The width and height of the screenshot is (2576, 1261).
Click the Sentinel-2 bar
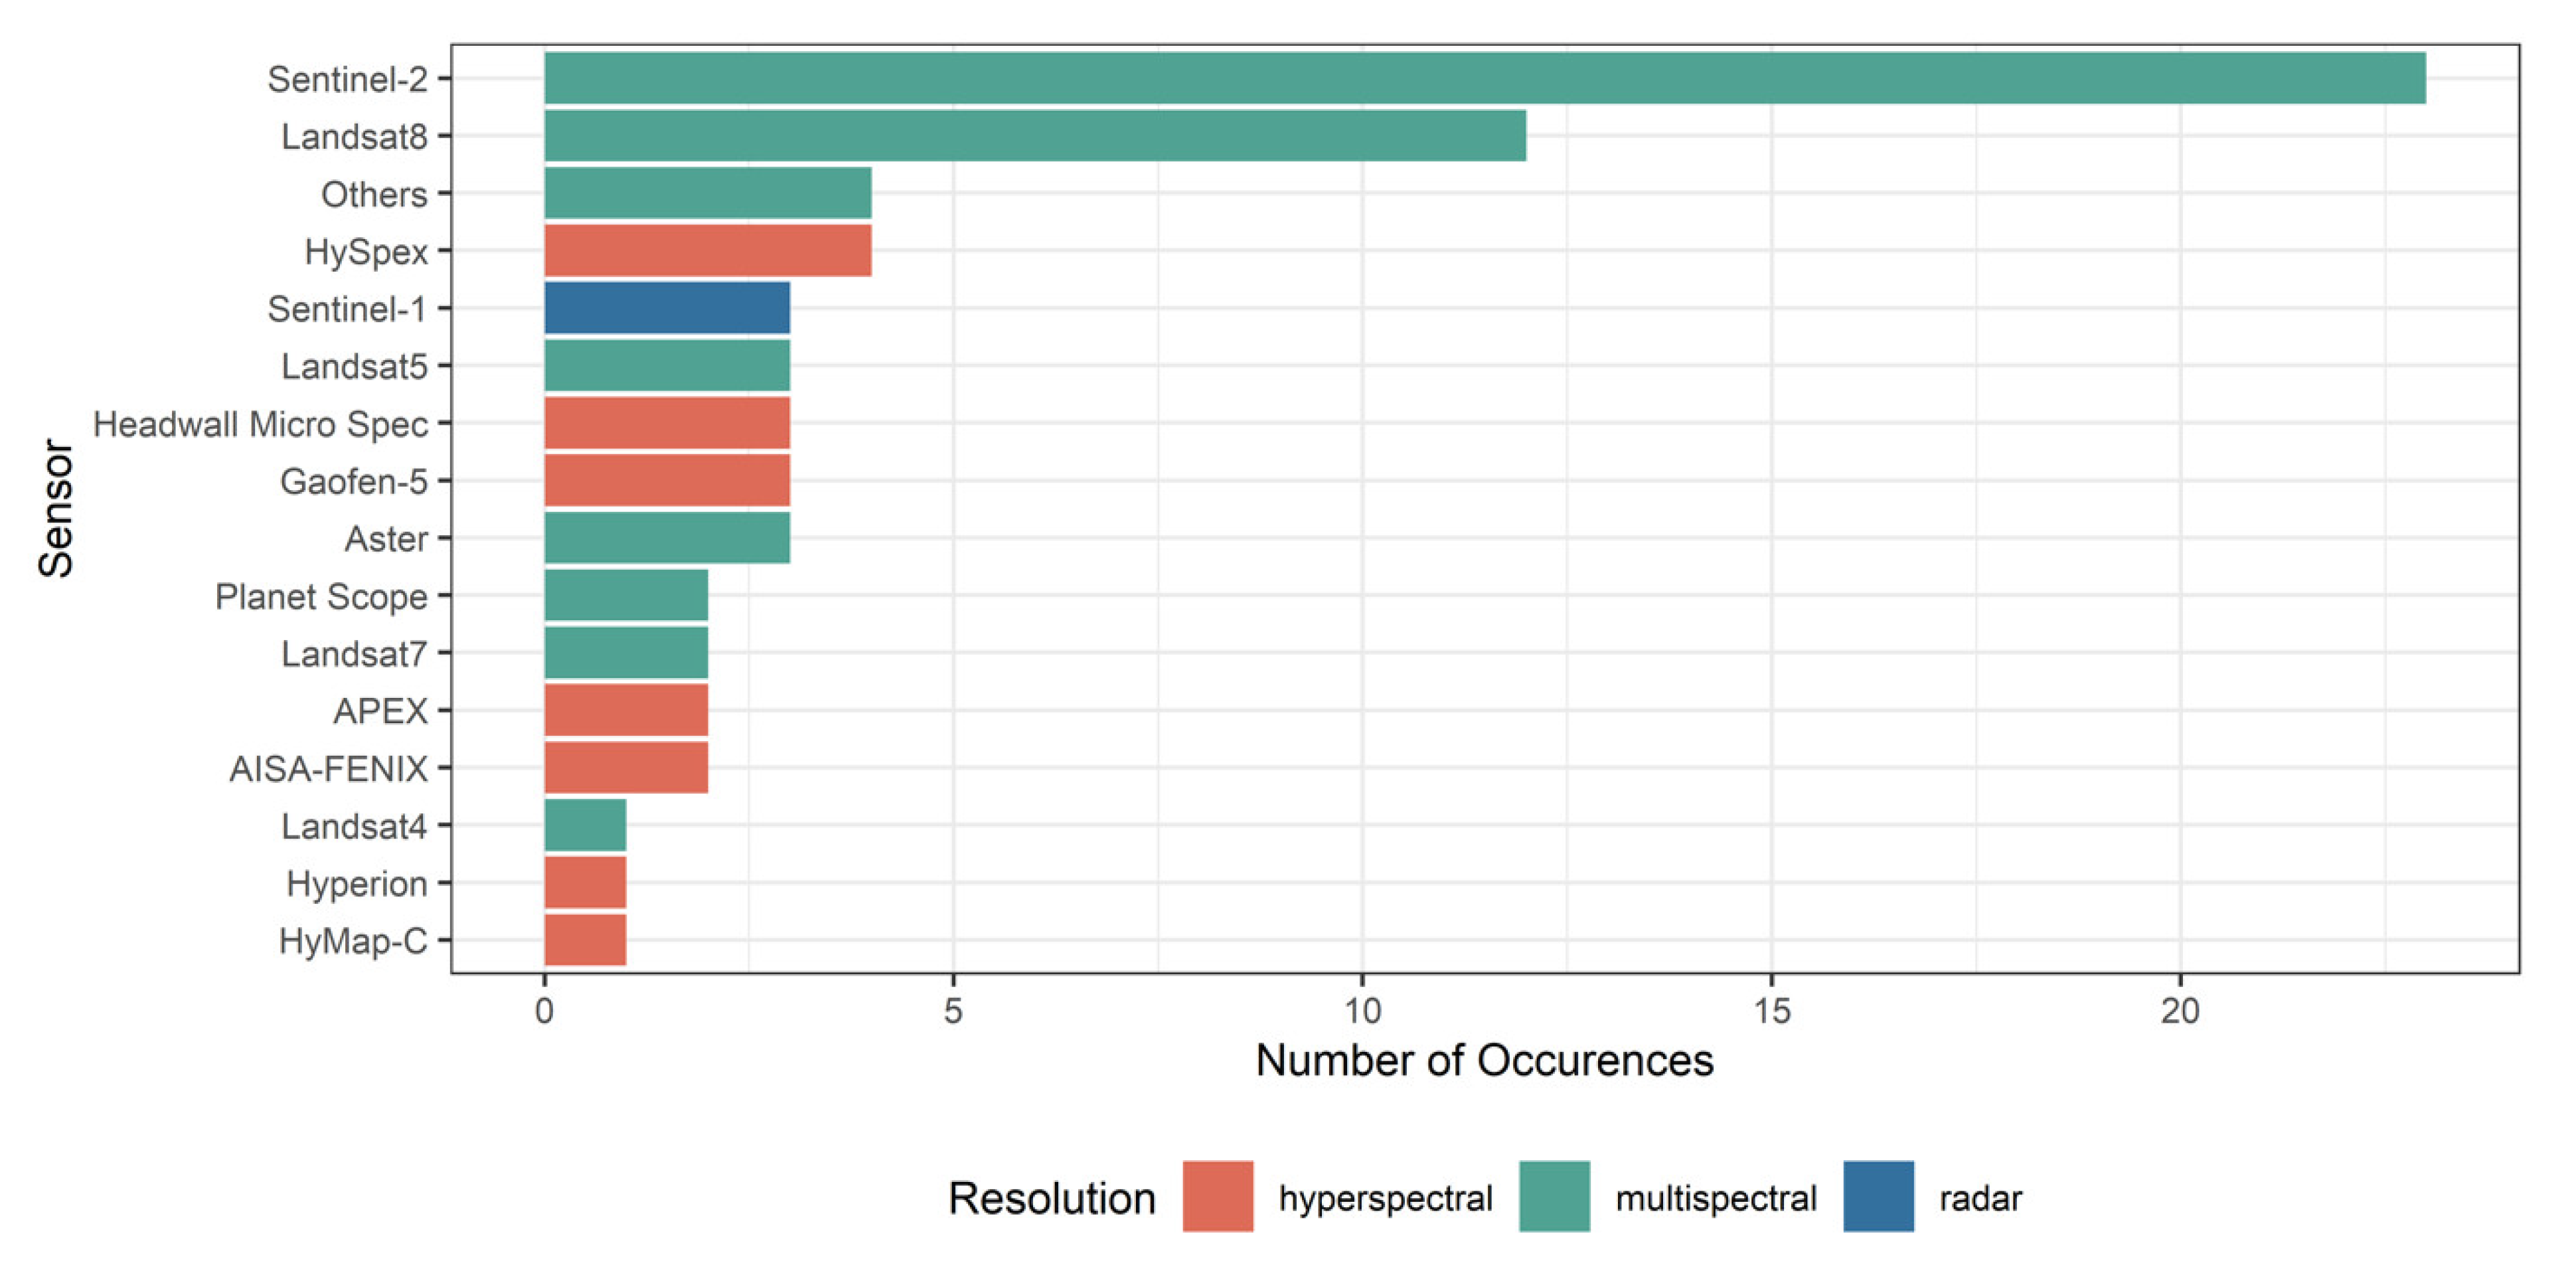[x=1484, y=78]
